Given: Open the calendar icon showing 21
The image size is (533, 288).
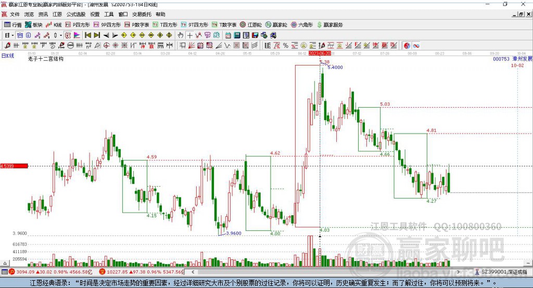Looking at the screenshot, I should [x=228, y=35].
